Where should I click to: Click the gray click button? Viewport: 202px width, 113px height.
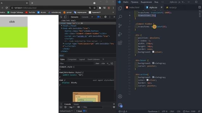pyautogui.click(x=12, y=22)
